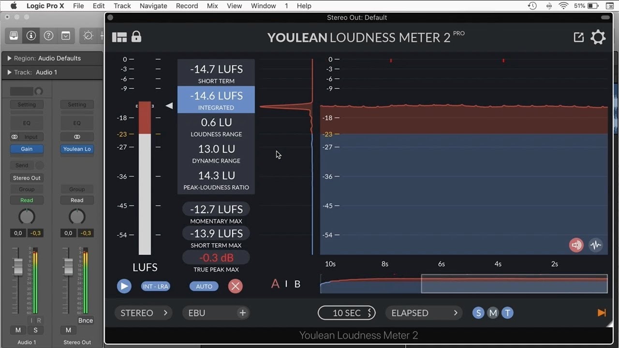619x348 pixels.
Task: Open Logic Library inbox icon
Action: click(14, 36)
